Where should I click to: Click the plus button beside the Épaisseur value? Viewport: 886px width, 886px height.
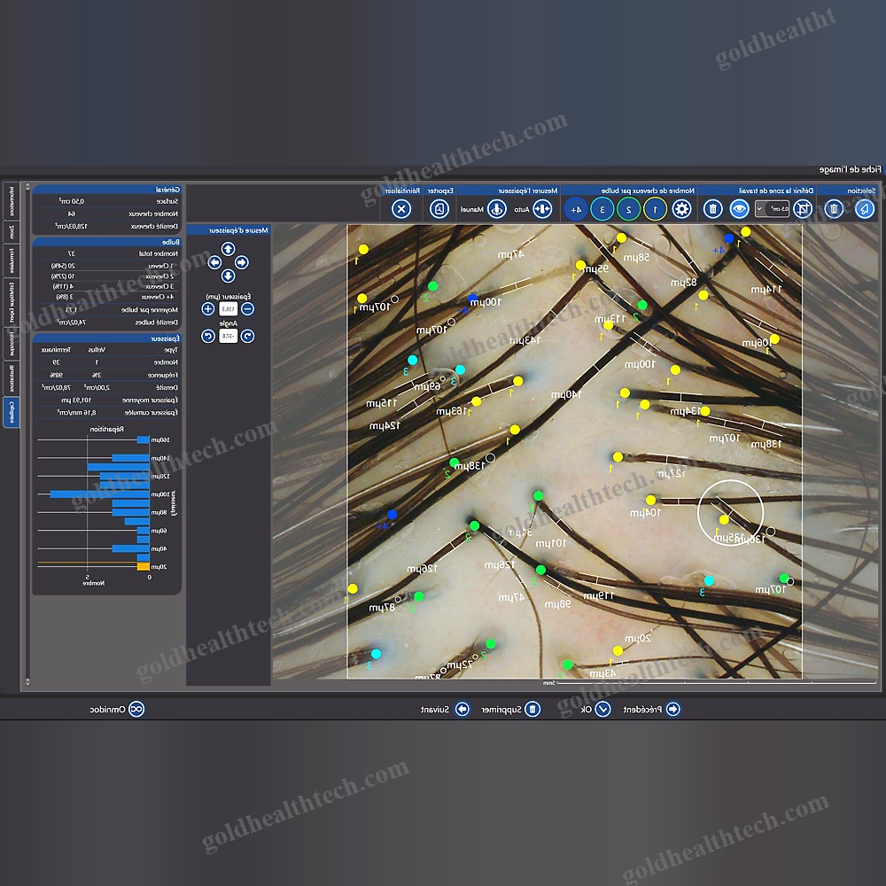pyautogui.click(x=208, y=308)
